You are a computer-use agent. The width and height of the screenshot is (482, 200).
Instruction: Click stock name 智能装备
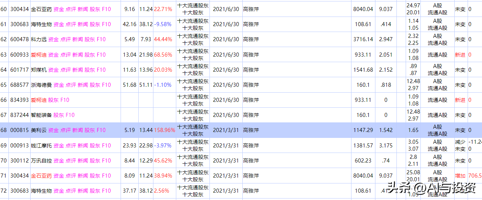(x=41, y=115)
